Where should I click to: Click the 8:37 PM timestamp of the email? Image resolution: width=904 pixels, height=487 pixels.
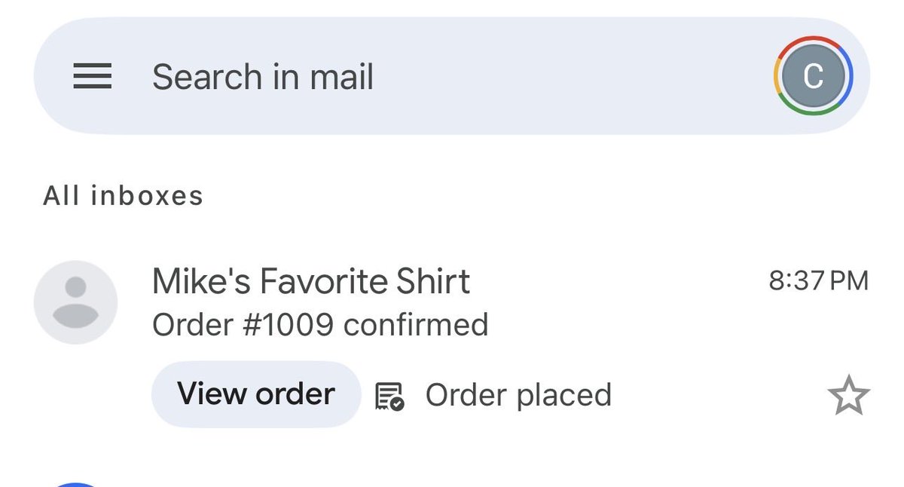pos(818,281)
